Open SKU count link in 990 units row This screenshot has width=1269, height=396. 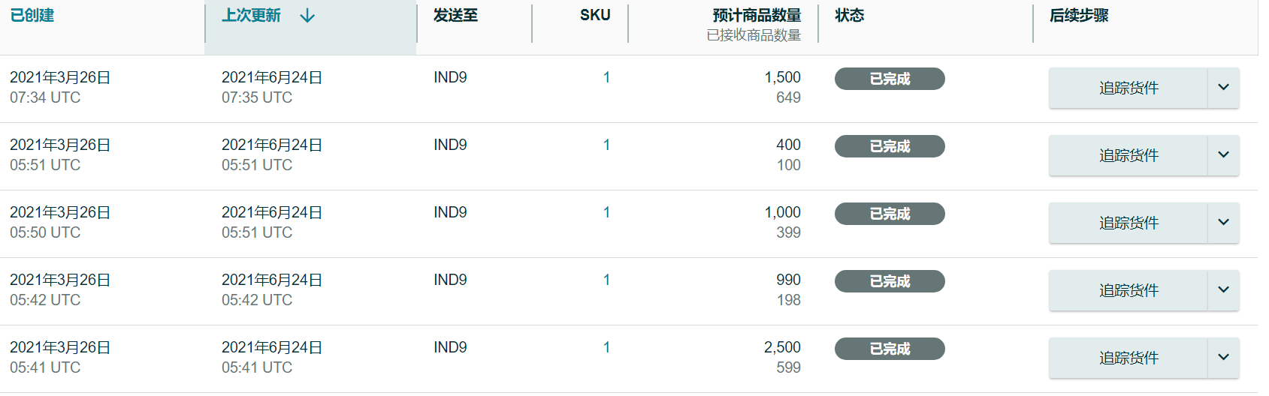(606, 280)
